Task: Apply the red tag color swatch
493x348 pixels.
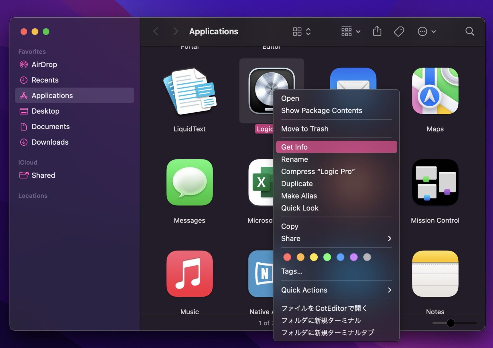Action: [x=287, y=257]
